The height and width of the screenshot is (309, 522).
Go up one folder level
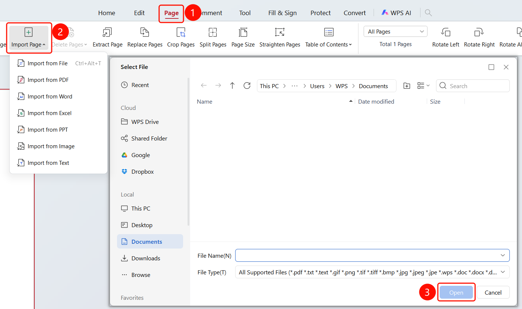pyautogui.click(x=232, y=86)
